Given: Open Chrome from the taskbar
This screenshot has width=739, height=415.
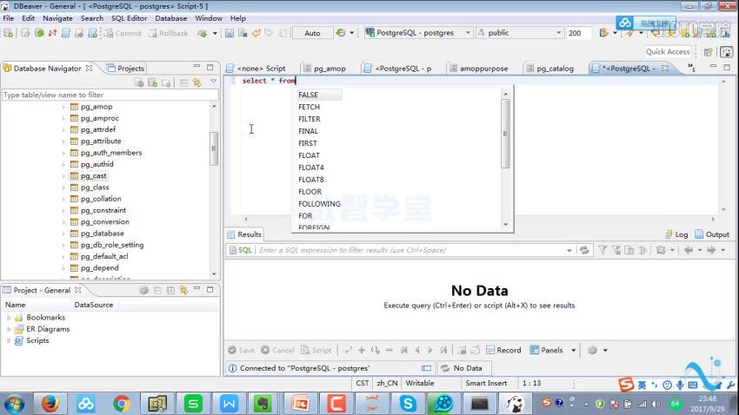Looking at the screenshot, I should coord(122,403).
